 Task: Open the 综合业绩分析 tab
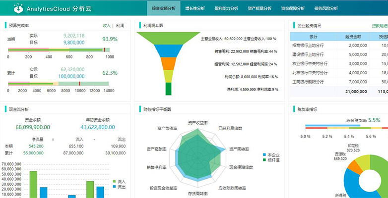pos(164,8)
